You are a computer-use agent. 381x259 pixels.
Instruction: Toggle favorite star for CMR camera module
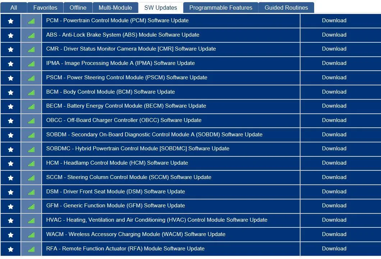[x=10, y=50]
